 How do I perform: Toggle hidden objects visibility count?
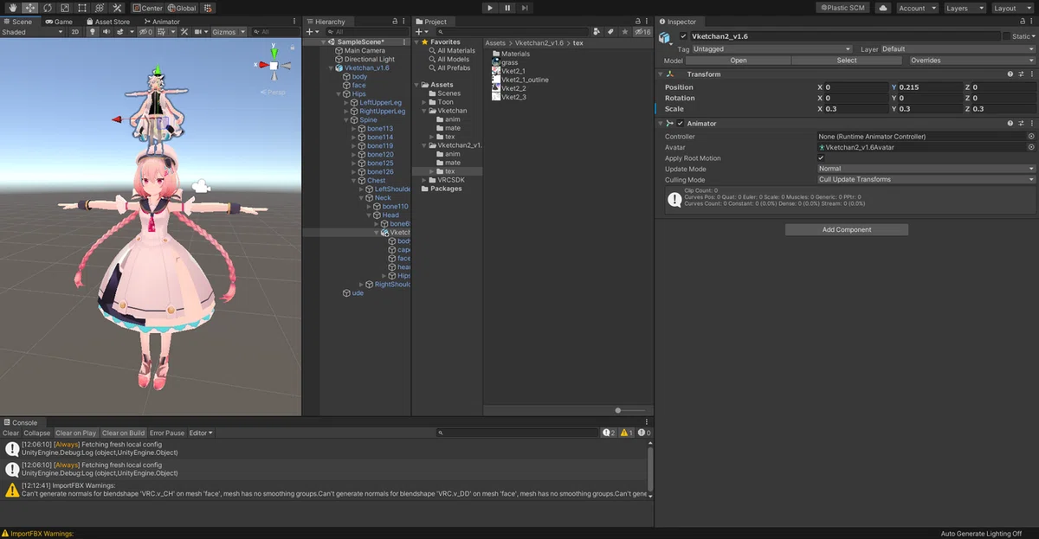point(145,32)
